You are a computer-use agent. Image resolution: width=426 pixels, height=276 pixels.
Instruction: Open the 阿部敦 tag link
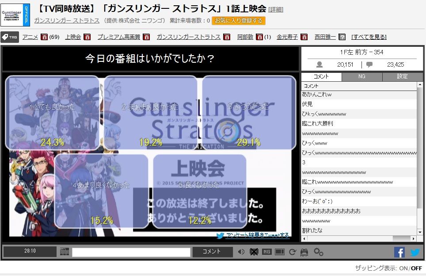click(245, 37)
